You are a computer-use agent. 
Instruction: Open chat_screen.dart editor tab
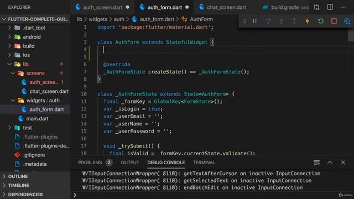click(x=226, y=7)
